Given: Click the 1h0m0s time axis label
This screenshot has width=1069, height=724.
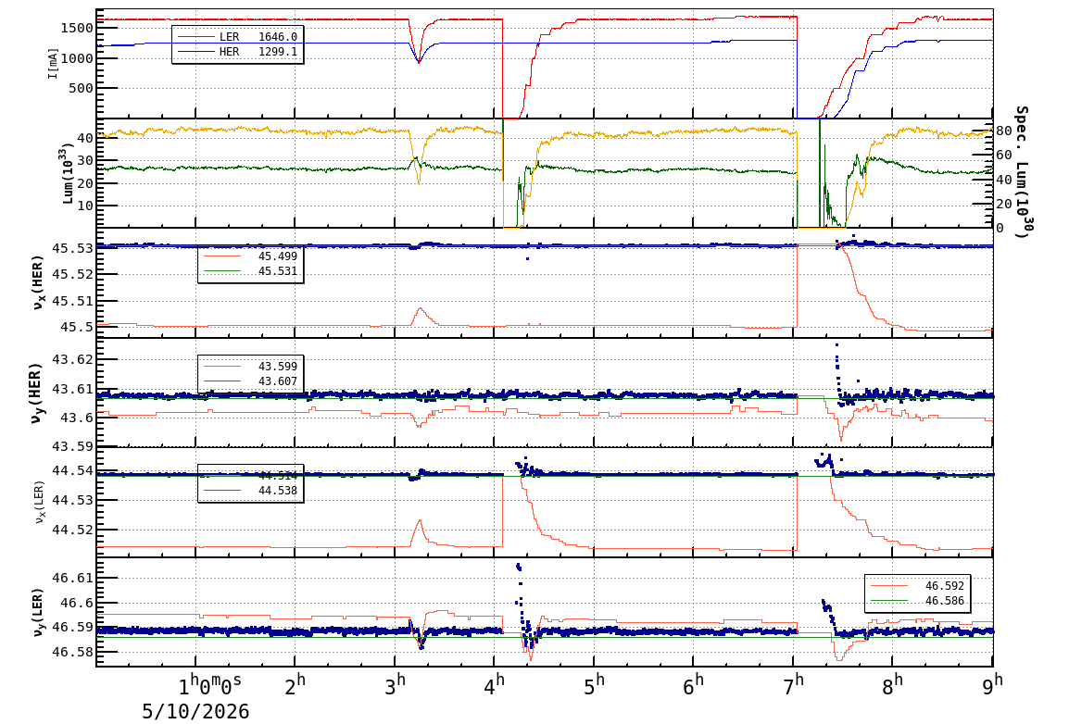Looking at the screenshot, I should 210,684.
